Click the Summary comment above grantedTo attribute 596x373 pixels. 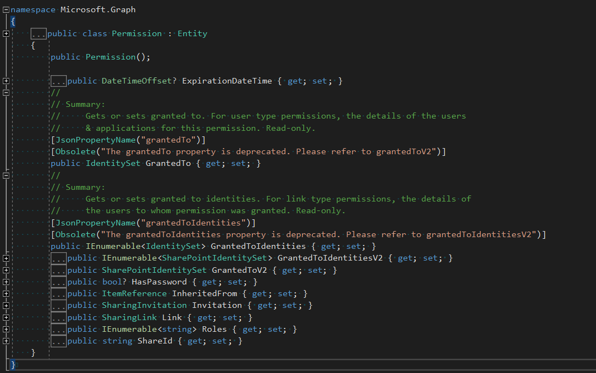(x=78, y=105)
